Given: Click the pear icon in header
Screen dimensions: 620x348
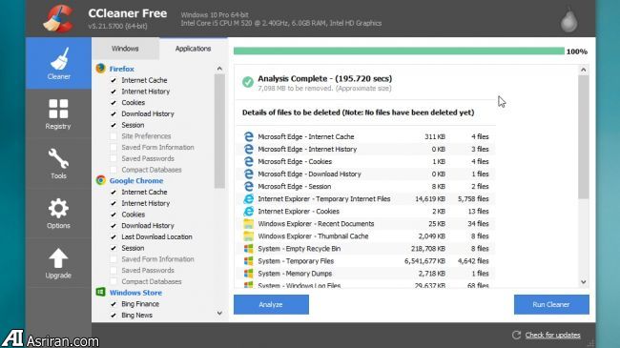Looking at the screenshot, I should [568, 20].
